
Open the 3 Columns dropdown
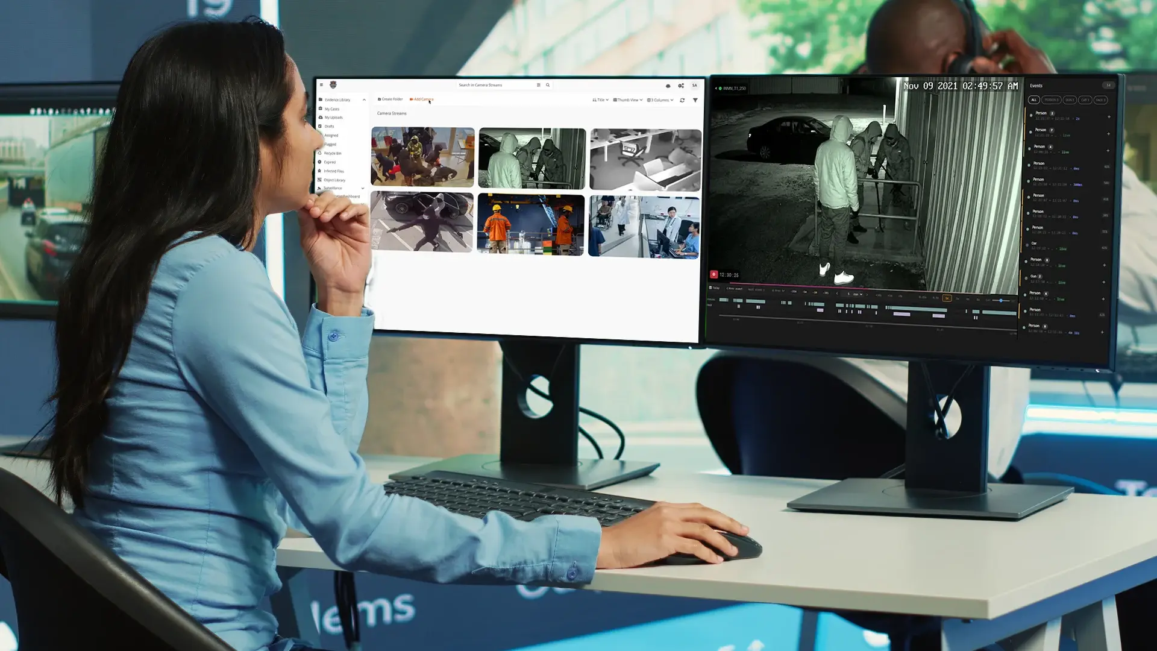(660, 100)
